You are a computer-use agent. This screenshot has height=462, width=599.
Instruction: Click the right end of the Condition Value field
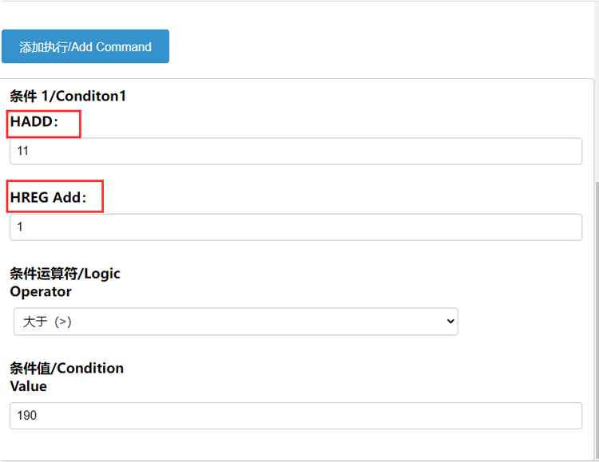573,416
